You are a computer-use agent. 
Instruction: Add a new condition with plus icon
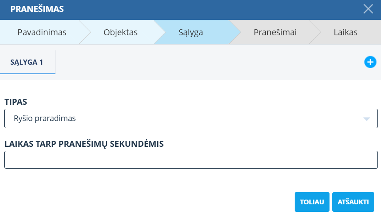tap(370, 62)
